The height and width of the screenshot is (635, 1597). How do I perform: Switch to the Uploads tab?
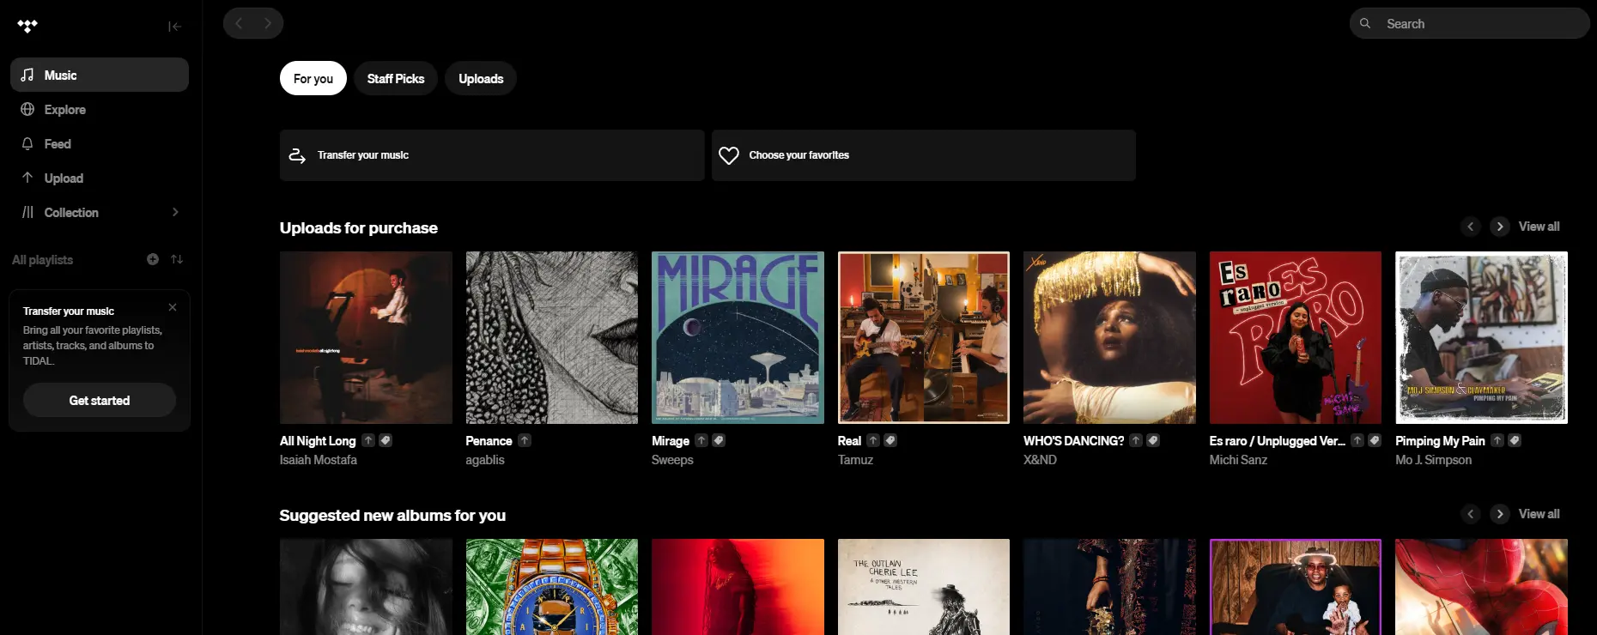(481, 78)
